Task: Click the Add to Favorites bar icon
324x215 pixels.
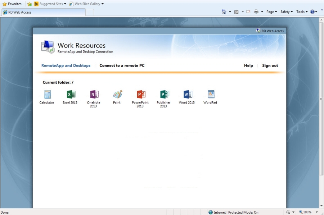Action: (x=30, y=4)
